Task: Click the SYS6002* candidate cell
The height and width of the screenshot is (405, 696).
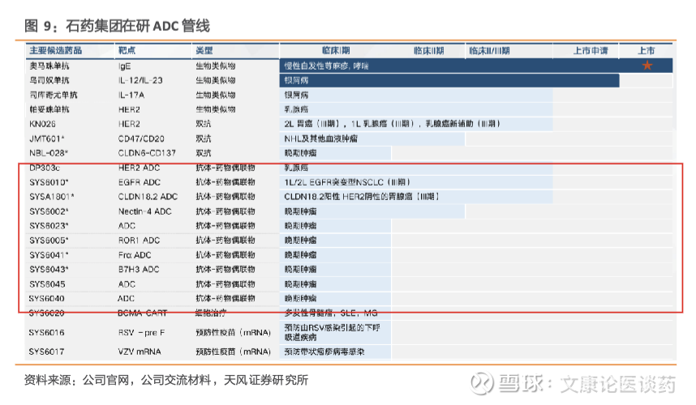Action: click(49, 211)
